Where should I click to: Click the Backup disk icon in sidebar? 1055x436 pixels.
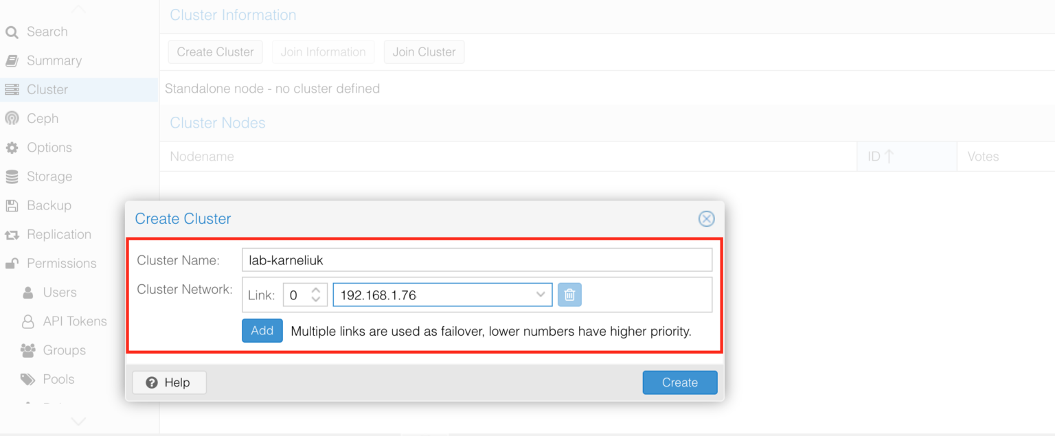pyautogui.click(x=13, y=205)
